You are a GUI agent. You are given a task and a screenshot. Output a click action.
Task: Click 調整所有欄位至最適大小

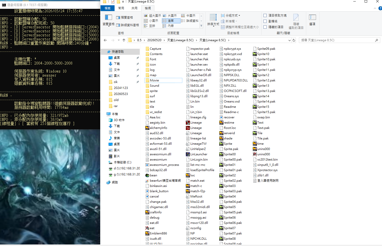pyautogui.click(x=239, y=27)
